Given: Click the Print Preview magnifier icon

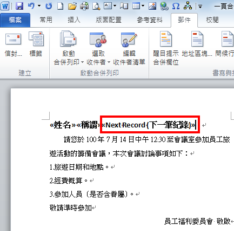Looking at the screenshot, I should click(96, 6).
